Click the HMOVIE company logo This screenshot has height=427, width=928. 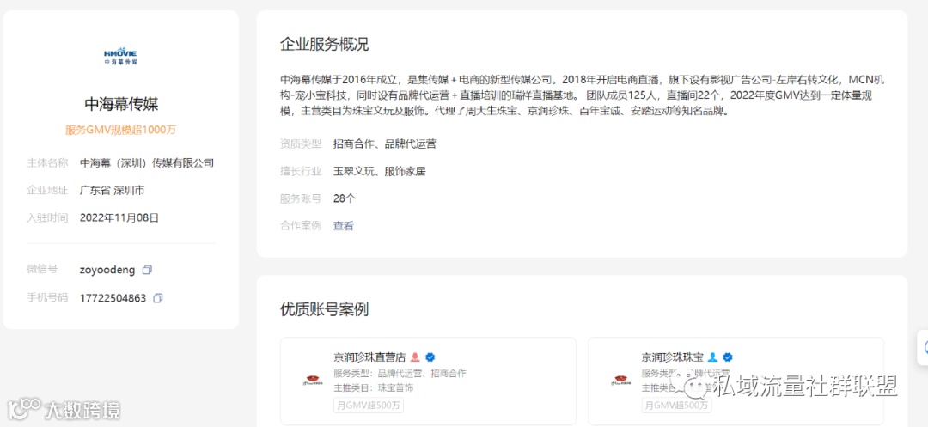121,57
